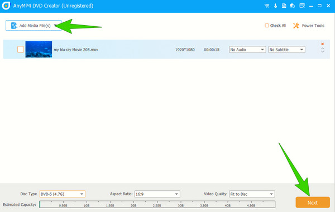Open the Aspect Ratio 16:9 dropdown

(x=157, y=194)
